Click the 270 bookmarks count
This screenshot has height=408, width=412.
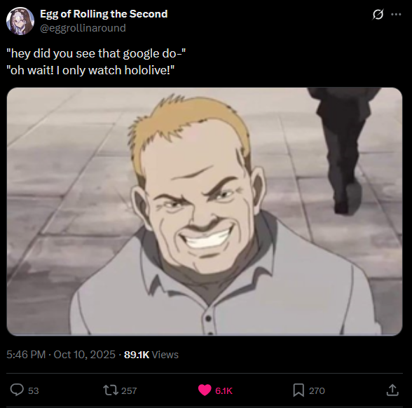pos(317,390)
